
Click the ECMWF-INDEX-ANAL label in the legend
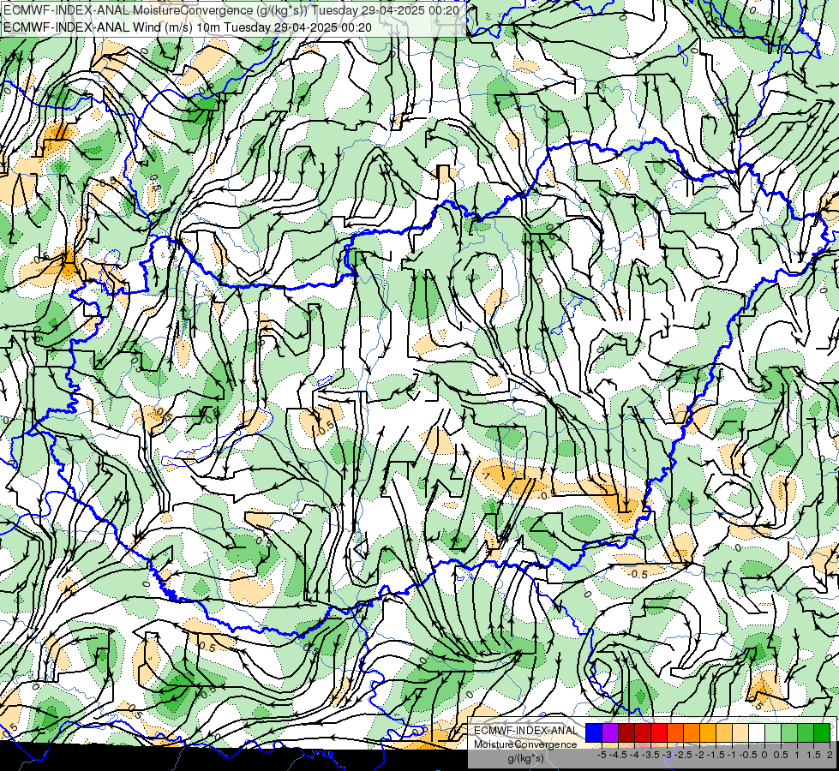525,731
